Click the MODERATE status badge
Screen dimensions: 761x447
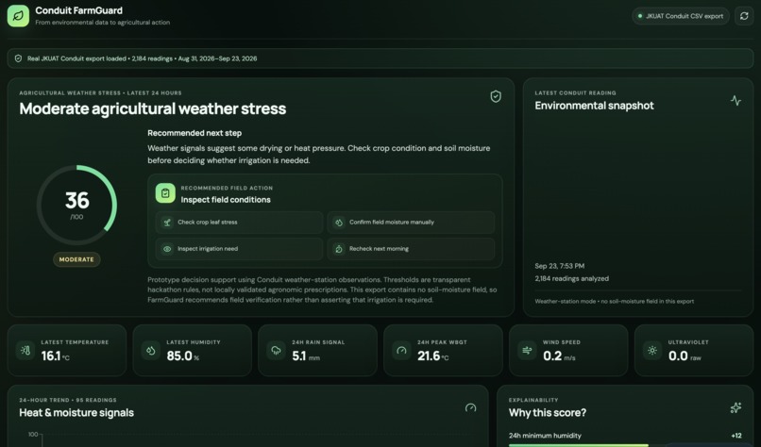[x=76, y=259]
